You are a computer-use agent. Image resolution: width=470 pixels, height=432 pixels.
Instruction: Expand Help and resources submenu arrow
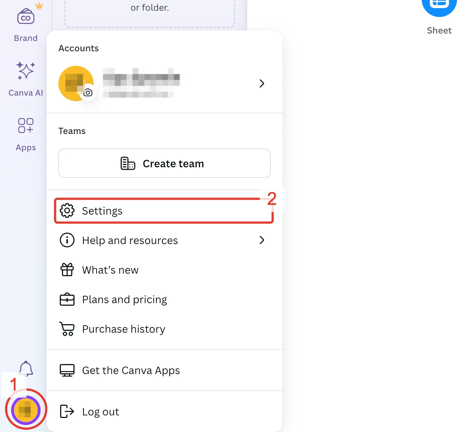tap(262, 240)
